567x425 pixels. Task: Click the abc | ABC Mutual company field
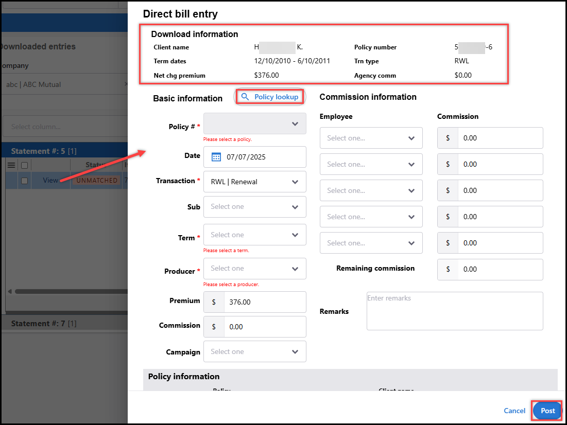[65, 84]
